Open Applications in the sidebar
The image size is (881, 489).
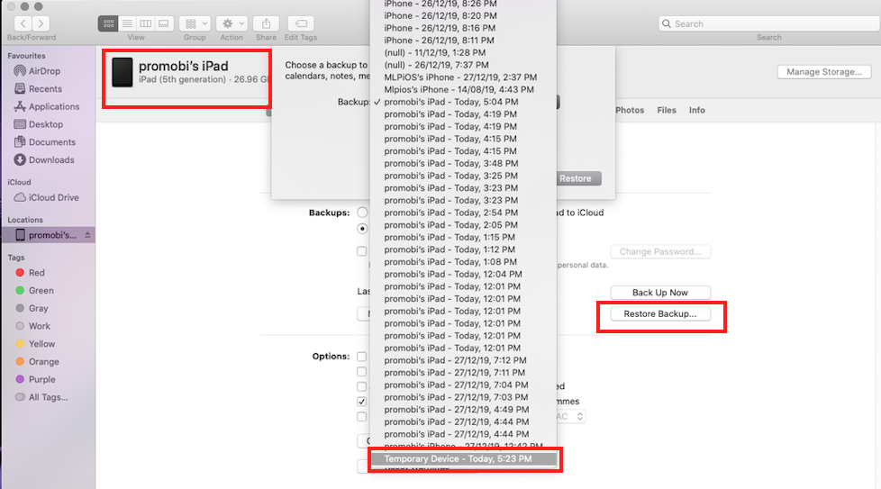(54, 106)
